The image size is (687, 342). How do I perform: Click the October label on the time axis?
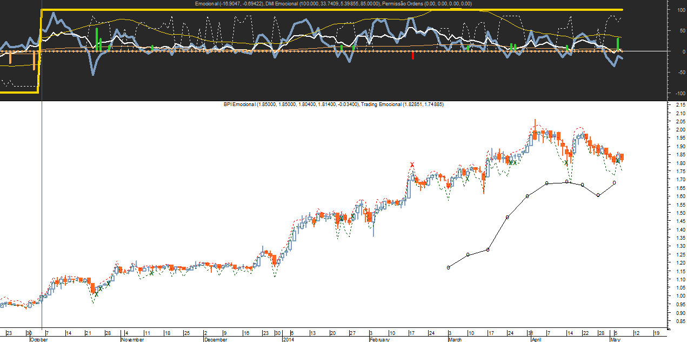coord(38,340)
